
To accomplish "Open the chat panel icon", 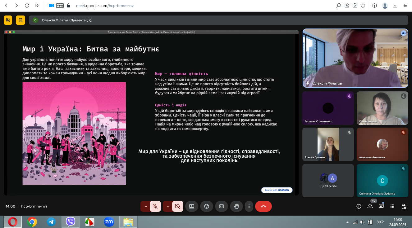I will [381, 206].
